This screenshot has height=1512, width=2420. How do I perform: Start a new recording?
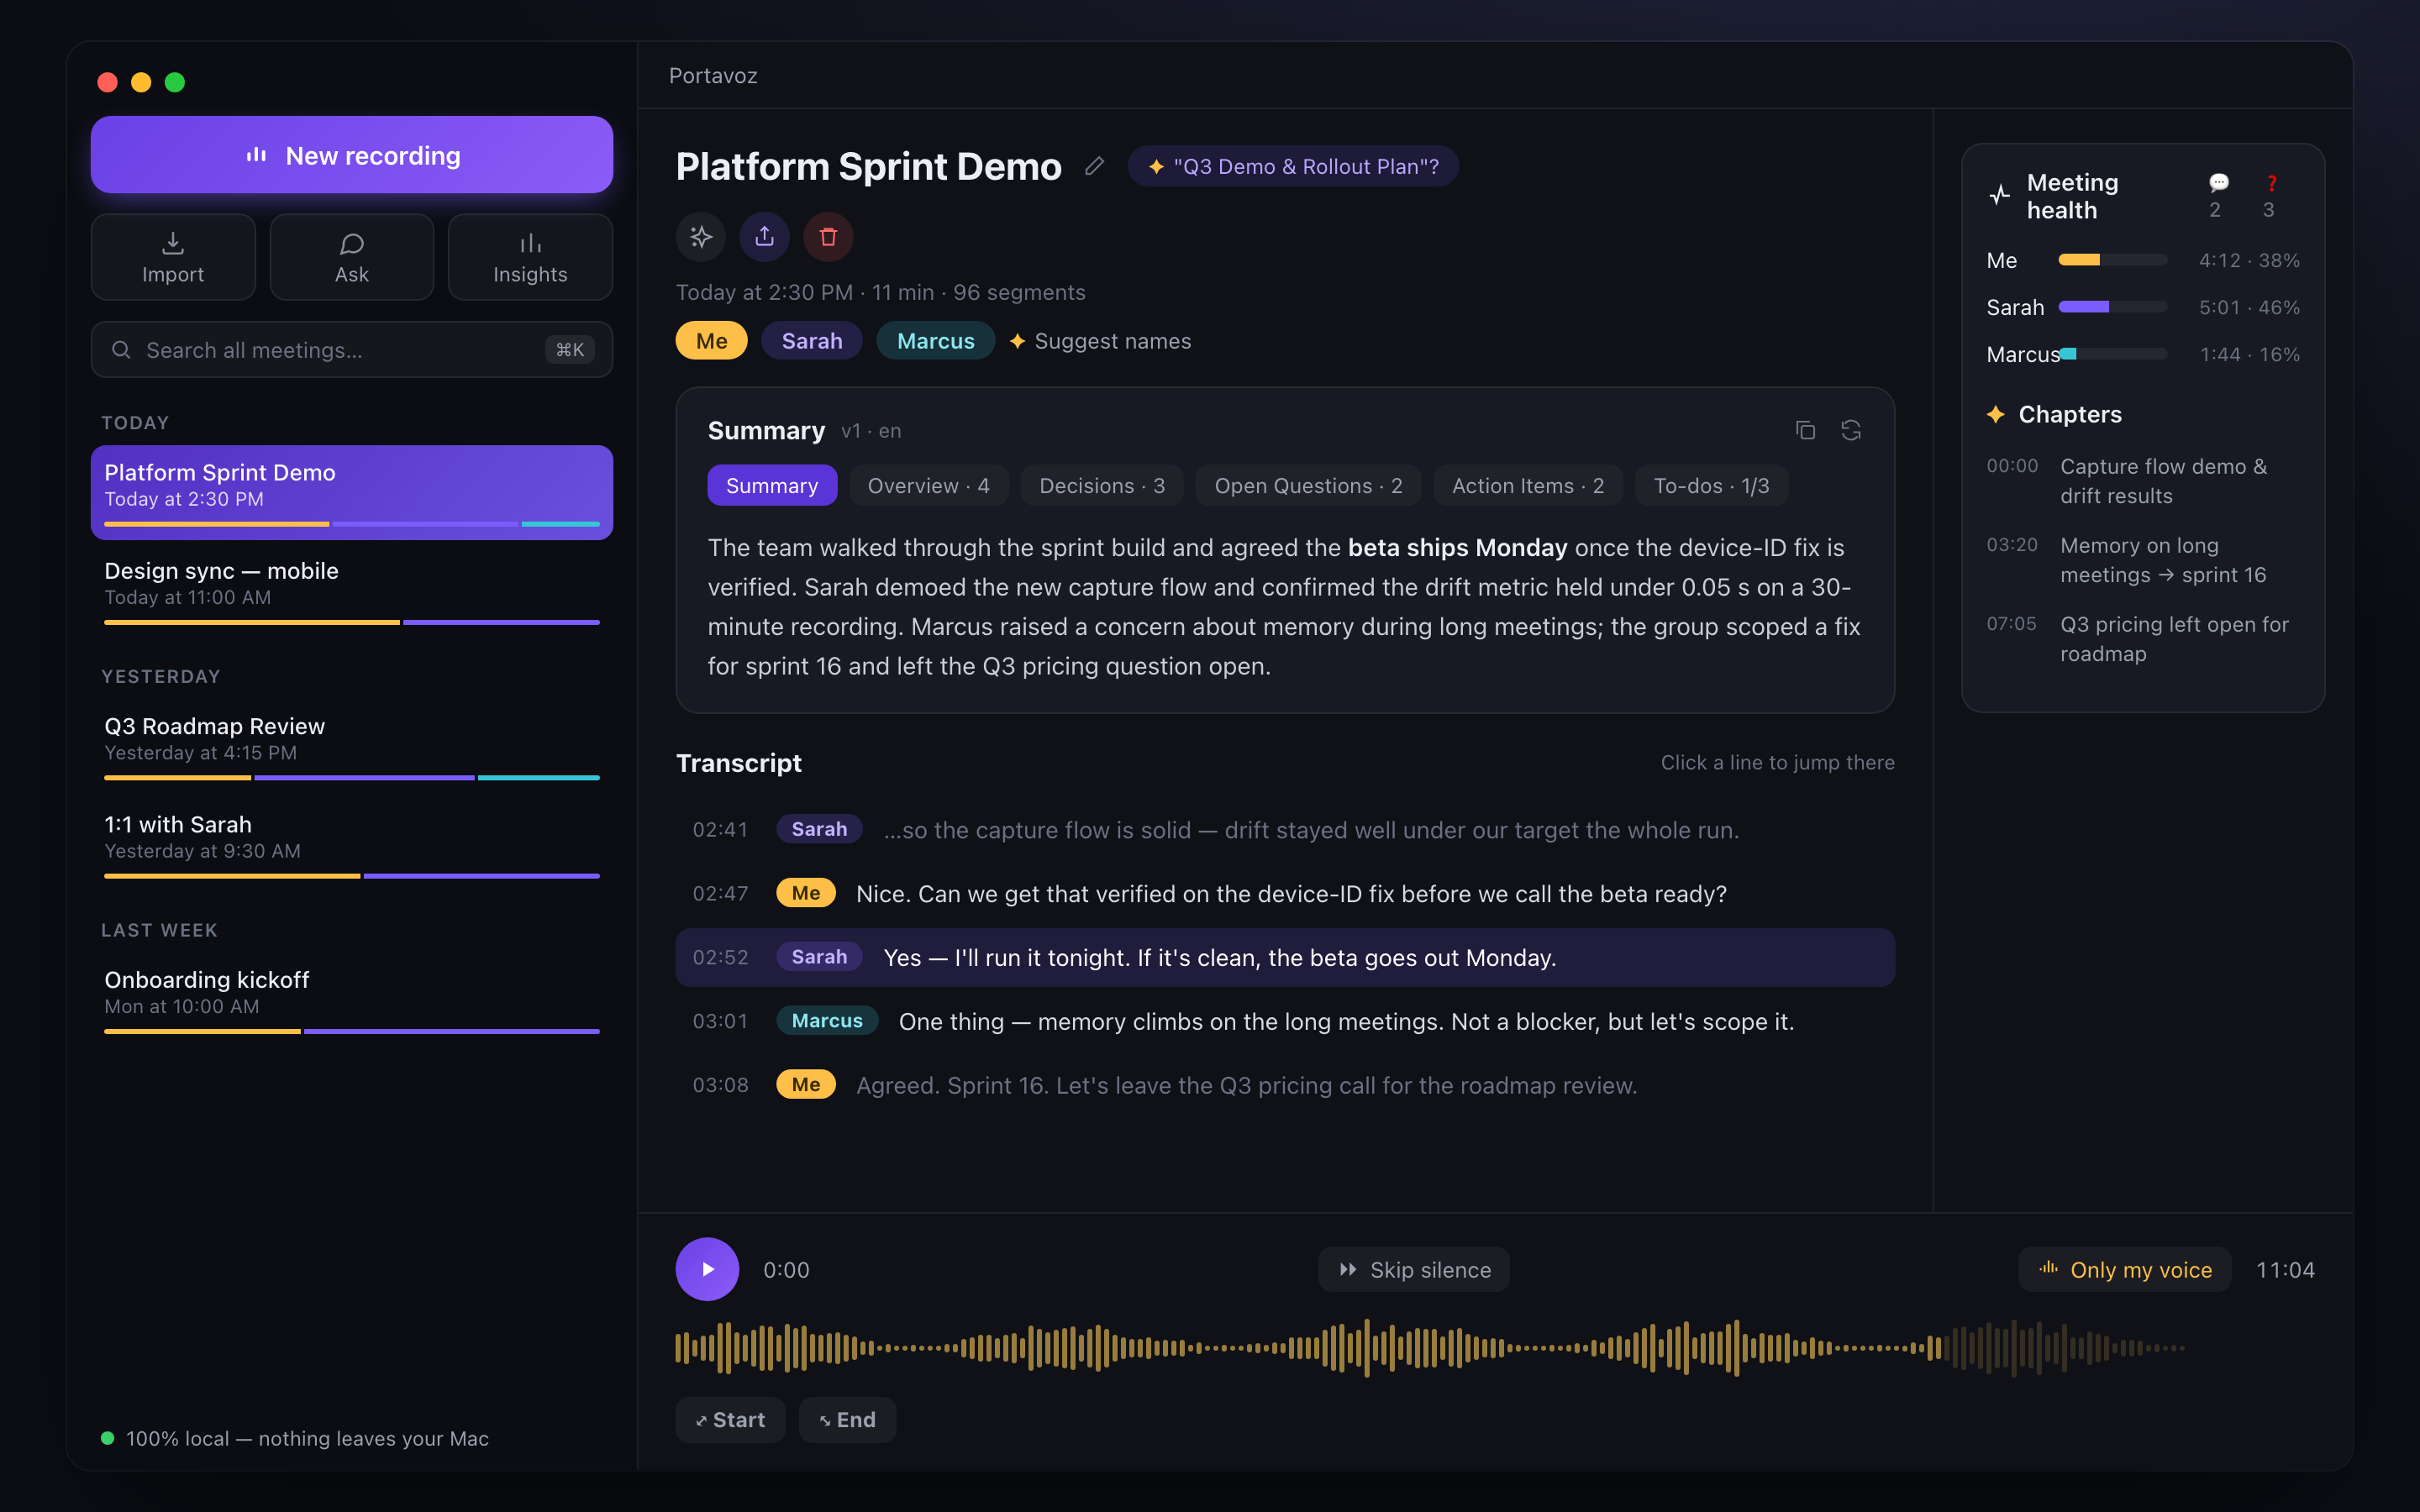(351, 155)
